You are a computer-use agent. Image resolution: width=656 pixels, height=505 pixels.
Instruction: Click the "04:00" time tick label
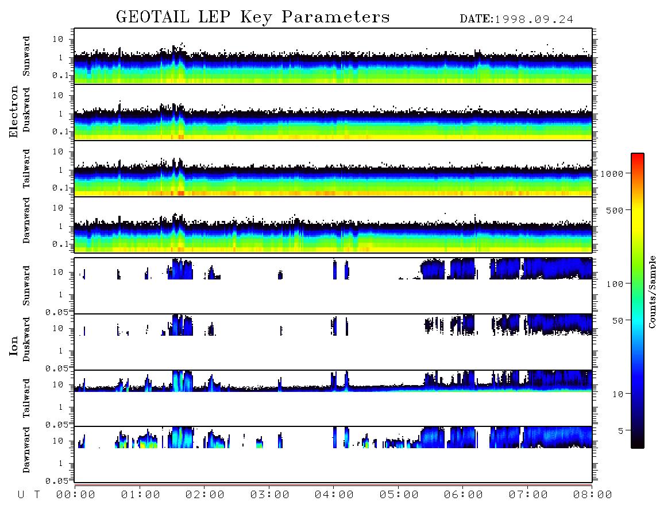pos(334,495)
